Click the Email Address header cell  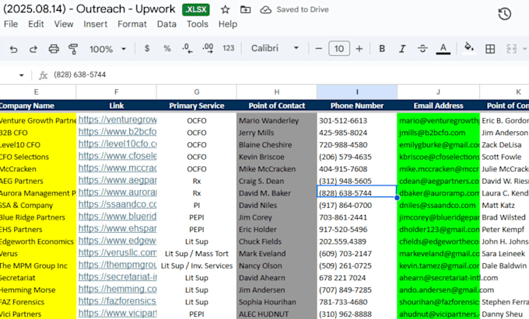pos(438,106)
